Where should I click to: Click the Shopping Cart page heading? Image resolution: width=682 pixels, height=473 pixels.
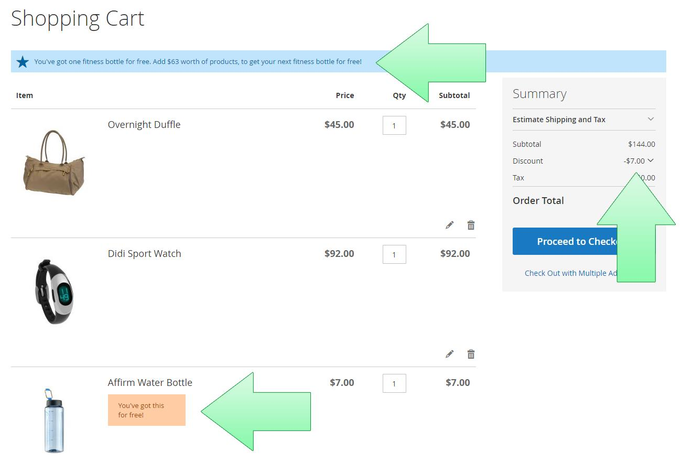pos(78,18)
